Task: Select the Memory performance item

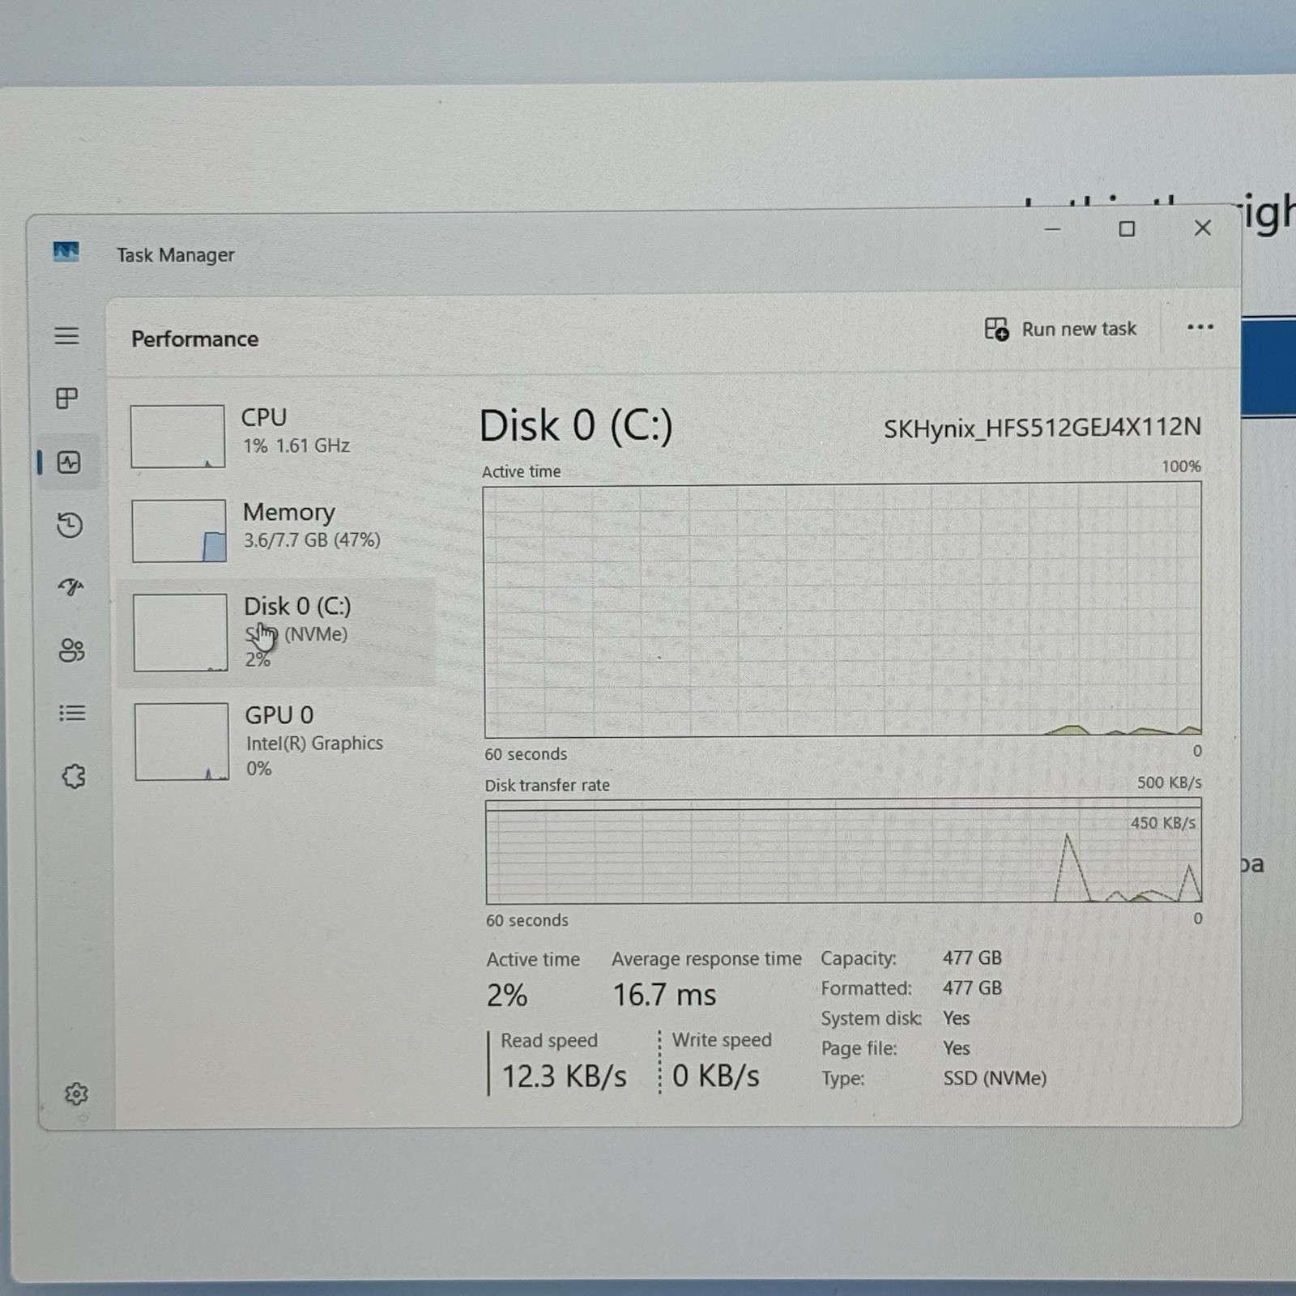Action: coord(277,531)
